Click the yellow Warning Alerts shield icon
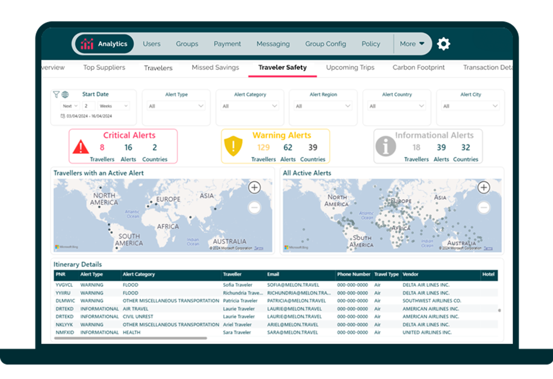Image resolution: width=553 pixels, height=379 pixels. click(233, 147)
